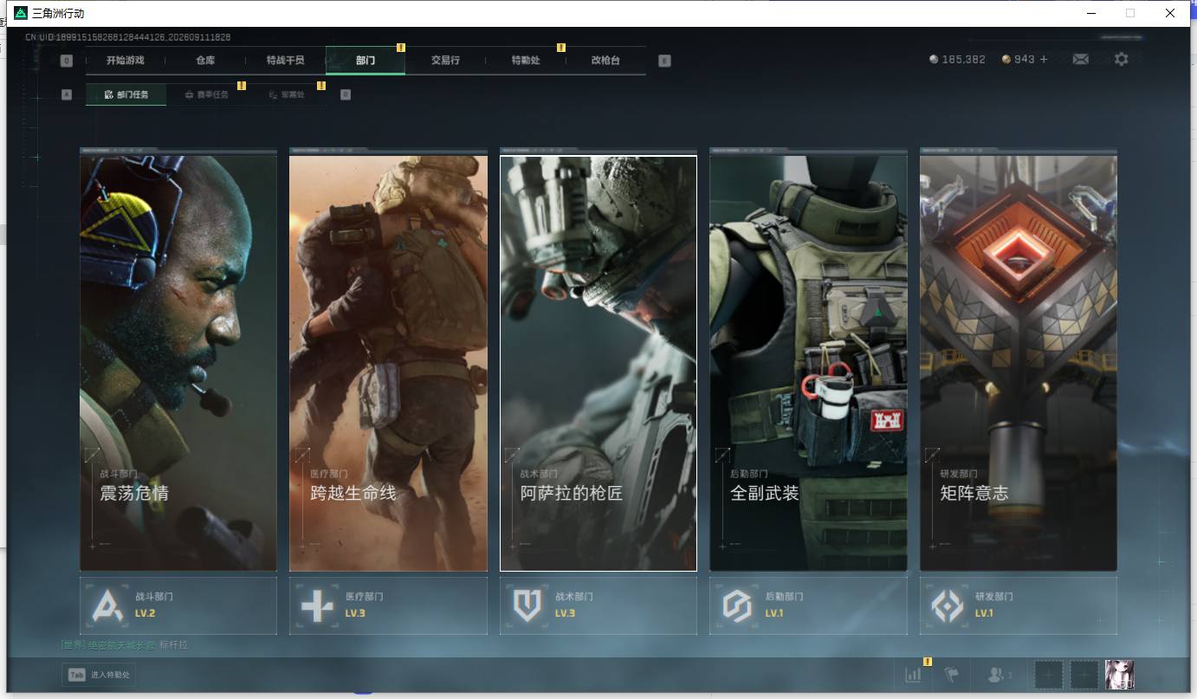
Task: Click the 943 gold currency balance
Action: click(x=1025, y=60)
